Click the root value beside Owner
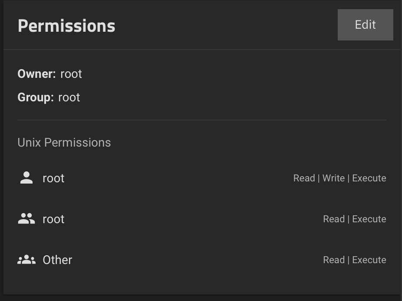The width and height of the screenshot is (402, 301). point(71,74)
